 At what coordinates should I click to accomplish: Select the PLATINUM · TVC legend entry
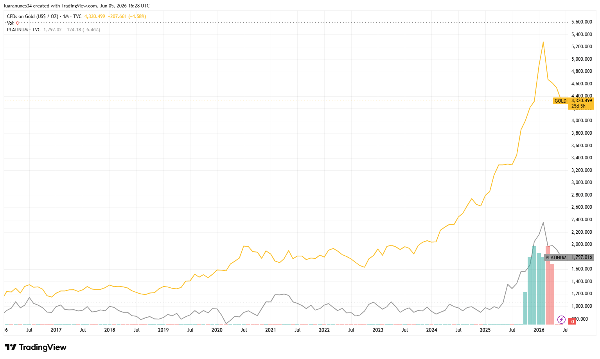pyautogui.click(x=23, y=30)
